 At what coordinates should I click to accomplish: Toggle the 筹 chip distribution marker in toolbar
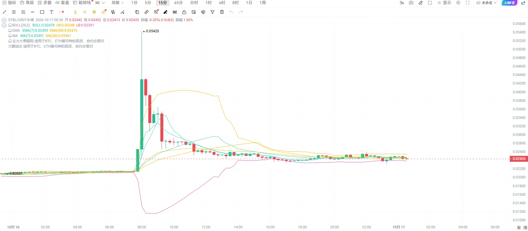94,12
